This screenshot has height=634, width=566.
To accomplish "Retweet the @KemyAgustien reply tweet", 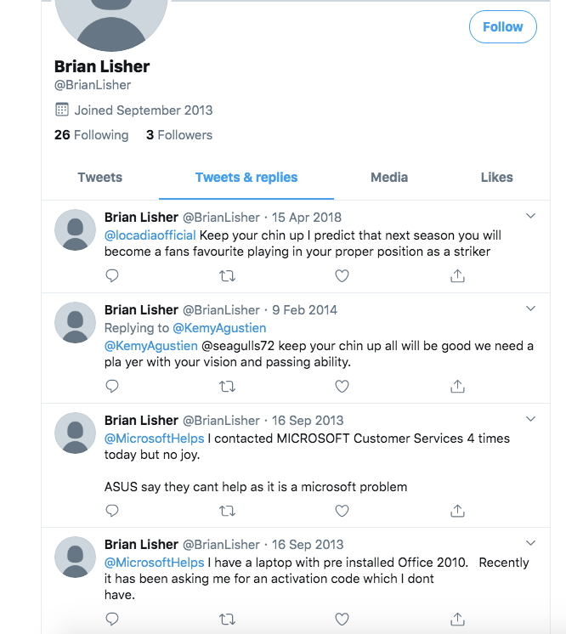I will (x=227, y=387).
